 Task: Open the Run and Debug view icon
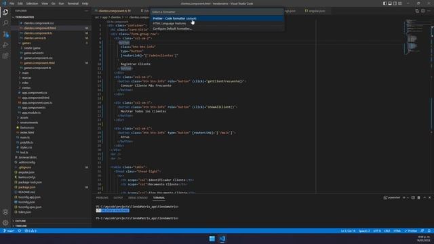pyautogui.click(x=5, y=45)
